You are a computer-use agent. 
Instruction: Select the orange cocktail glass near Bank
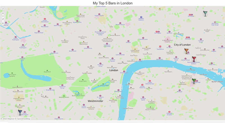tap(186, 51)
